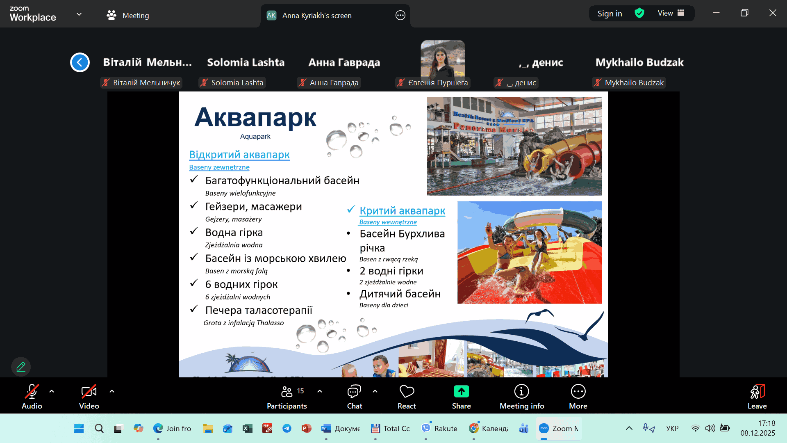787x443 pixels.
Task: Open screen share options ellipsis menu
Action: (400, 15)
